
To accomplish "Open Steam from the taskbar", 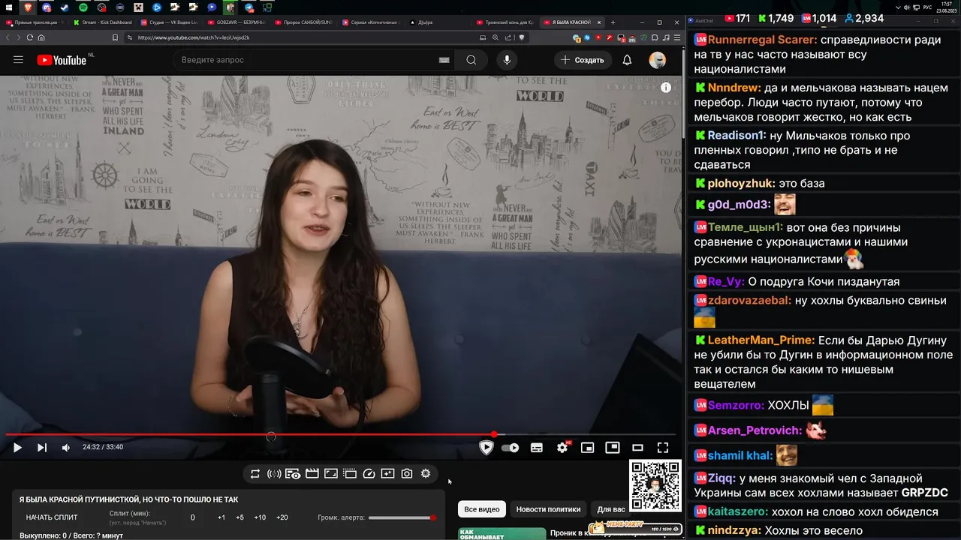I will (65, 7).
